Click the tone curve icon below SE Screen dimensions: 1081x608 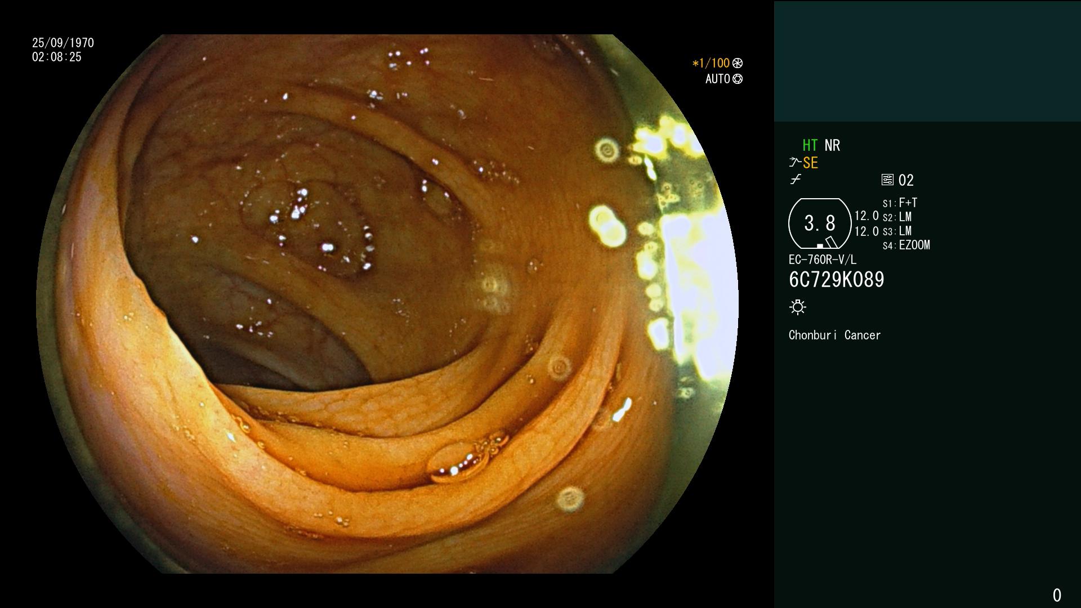[796, 180]
